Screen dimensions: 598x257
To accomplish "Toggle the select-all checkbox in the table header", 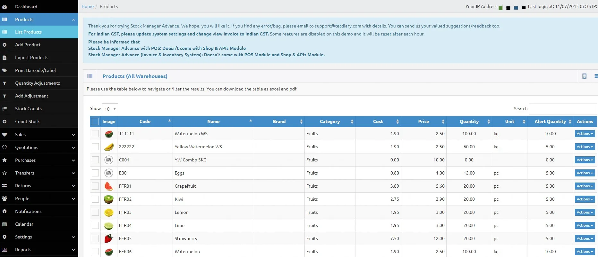I will [x=95, y=121].
